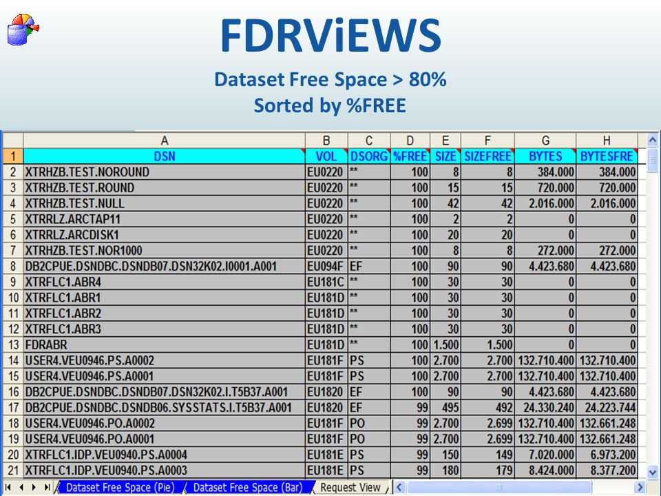
Task: Click the SIZE header cell
Action: (x=445, y=156)
